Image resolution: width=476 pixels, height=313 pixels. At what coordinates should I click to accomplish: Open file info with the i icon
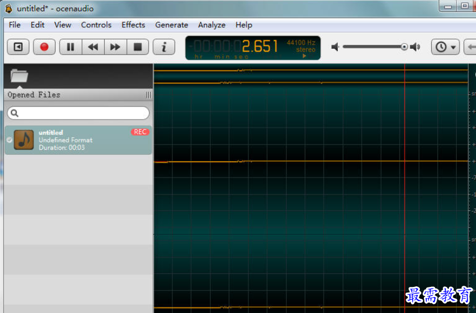pyautogui.click(x=164, y=47)
